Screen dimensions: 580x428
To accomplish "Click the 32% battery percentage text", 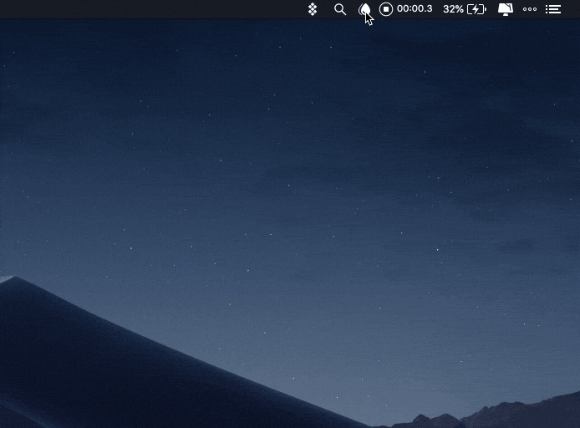I will point(453,9).
